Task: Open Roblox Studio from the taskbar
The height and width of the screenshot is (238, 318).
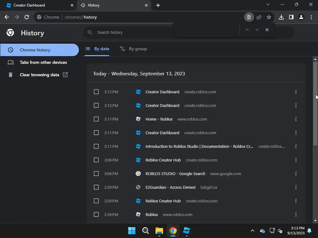Action: tap(187, 231)
